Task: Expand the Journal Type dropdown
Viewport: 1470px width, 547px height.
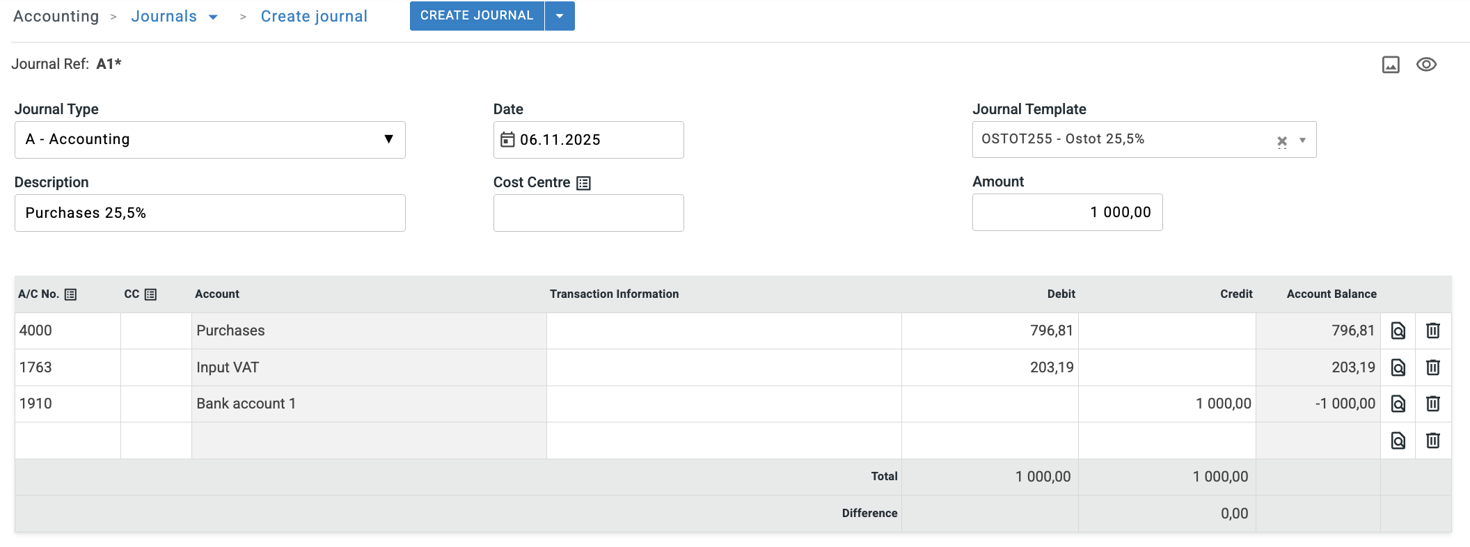Action: pyautogui.click(x=388, y=139)
